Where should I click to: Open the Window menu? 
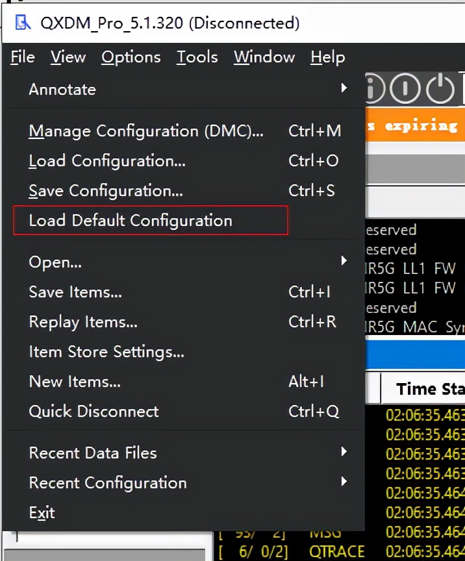264,57
